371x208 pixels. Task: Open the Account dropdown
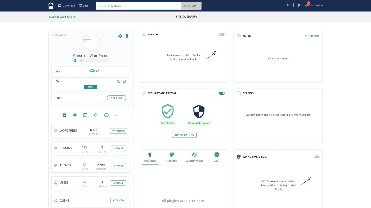pos(315,5)
